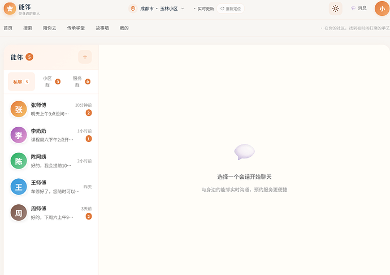Image resolution: width=390 pixels, height=275 pixels.
Task: Click the 重新定位 refresh button
Action: tap(231, 8)
